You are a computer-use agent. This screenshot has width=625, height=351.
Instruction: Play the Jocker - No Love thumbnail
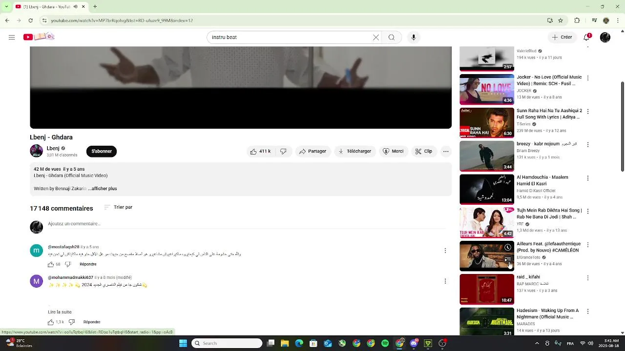click(487, 90)
